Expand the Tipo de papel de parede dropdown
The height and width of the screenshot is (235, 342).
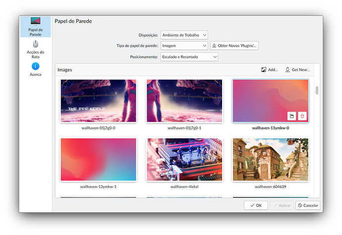point(184,46)
